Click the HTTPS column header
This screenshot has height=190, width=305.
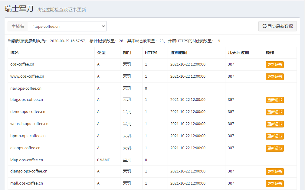point(151,53)
